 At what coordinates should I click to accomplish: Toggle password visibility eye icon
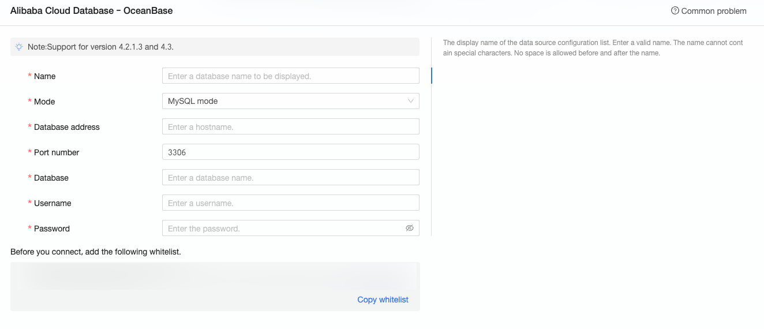[410, 228]
